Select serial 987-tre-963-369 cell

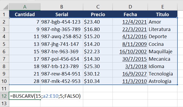coord(62,51)
